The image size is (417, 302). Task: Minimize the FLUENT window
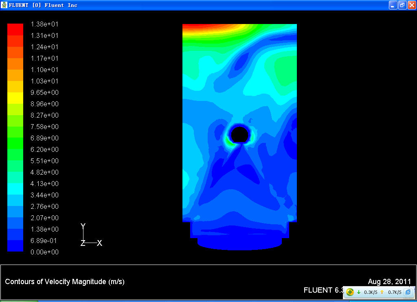(x=393, y=5)
